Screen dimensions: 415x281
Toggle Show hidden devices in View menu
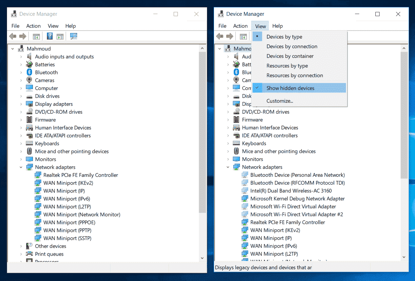point(299,88)
